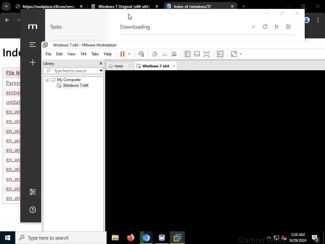
Task: Toggle the library sidebar view icon
Action: coord(187,54)
